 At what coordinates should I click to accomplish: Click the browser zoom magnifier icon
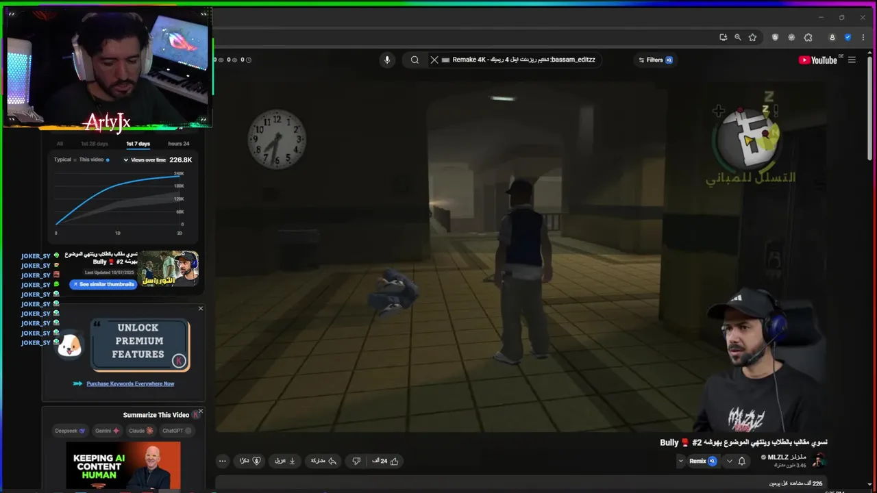coord(738,38)
